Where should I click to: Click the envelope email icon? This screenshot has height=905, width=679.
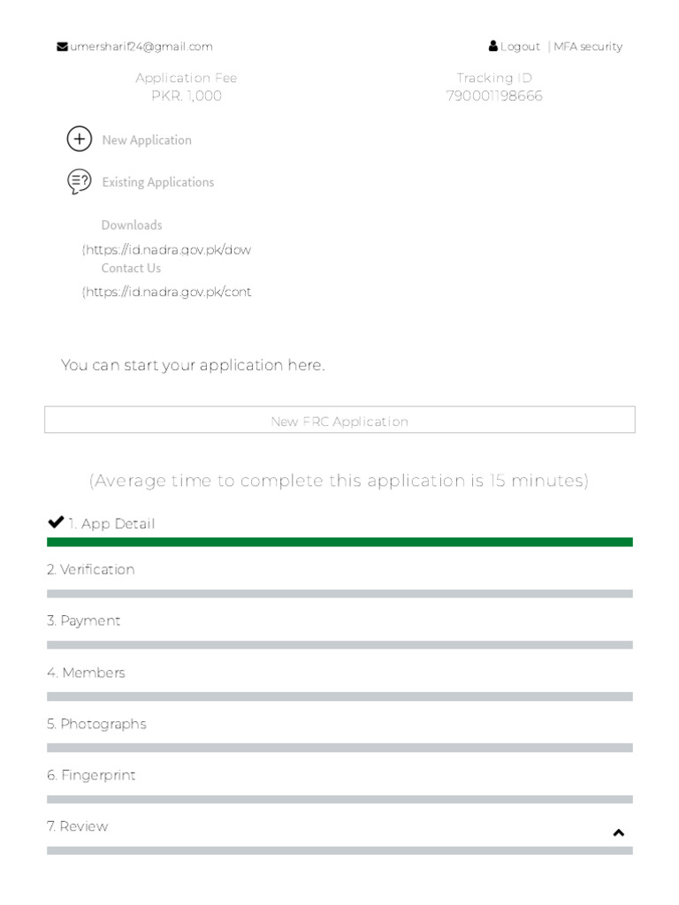[x=62, y=47]
